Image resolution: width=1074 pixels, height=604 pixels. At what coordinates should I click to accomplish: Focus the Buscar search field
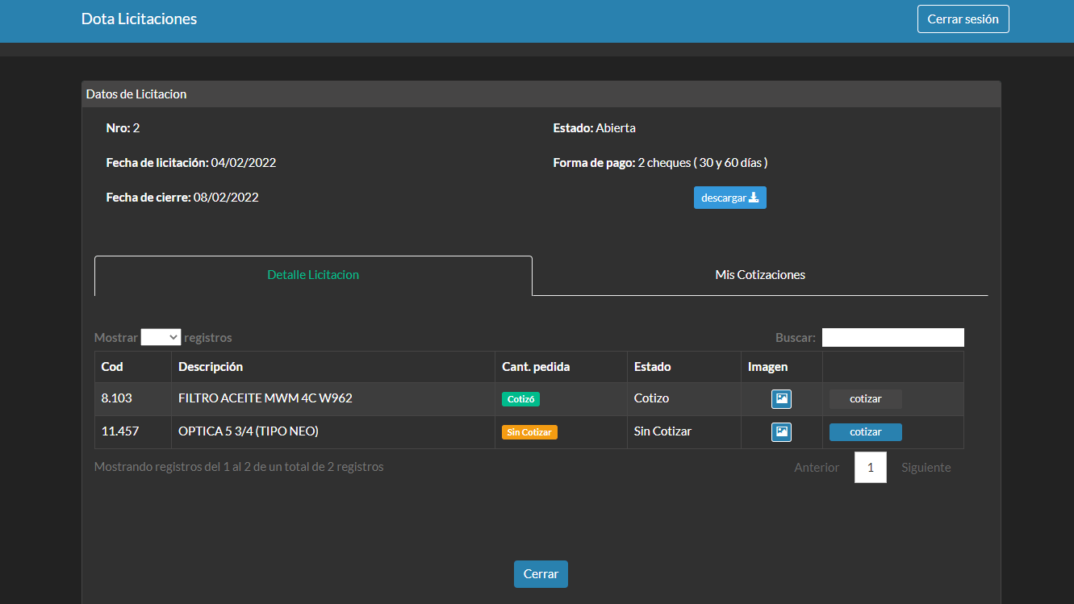(892, 337)
